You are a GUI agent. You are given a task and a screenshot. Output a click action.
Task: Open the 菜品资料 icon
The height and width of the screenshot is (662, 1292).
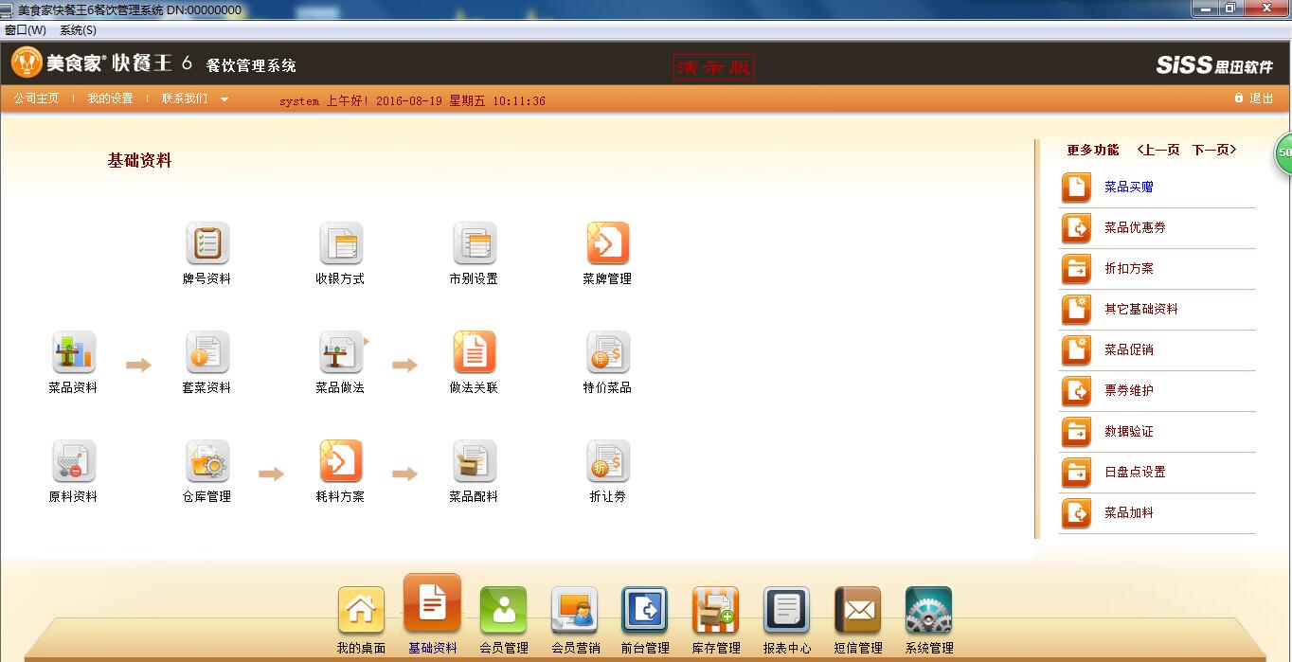(x=74, y=352)
